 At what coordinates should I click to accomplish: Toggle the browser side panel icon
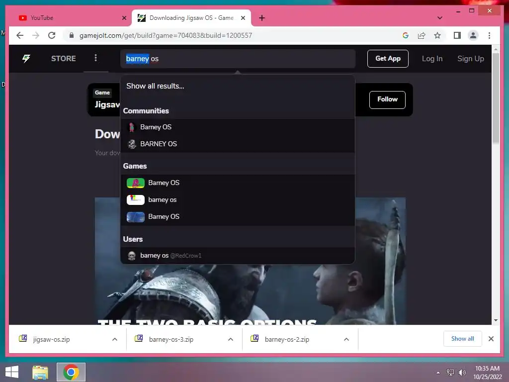coord(457,35)
